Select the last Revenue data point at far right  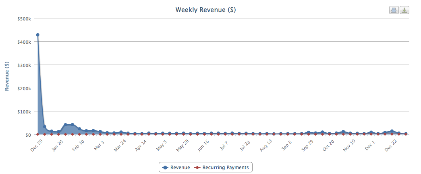[406, 134]
